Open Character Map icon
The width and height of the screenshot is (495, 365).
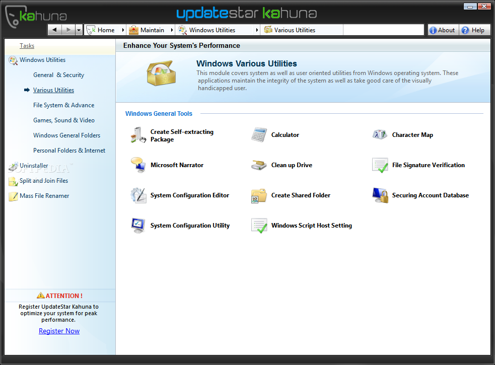click(x=380, y=135)
